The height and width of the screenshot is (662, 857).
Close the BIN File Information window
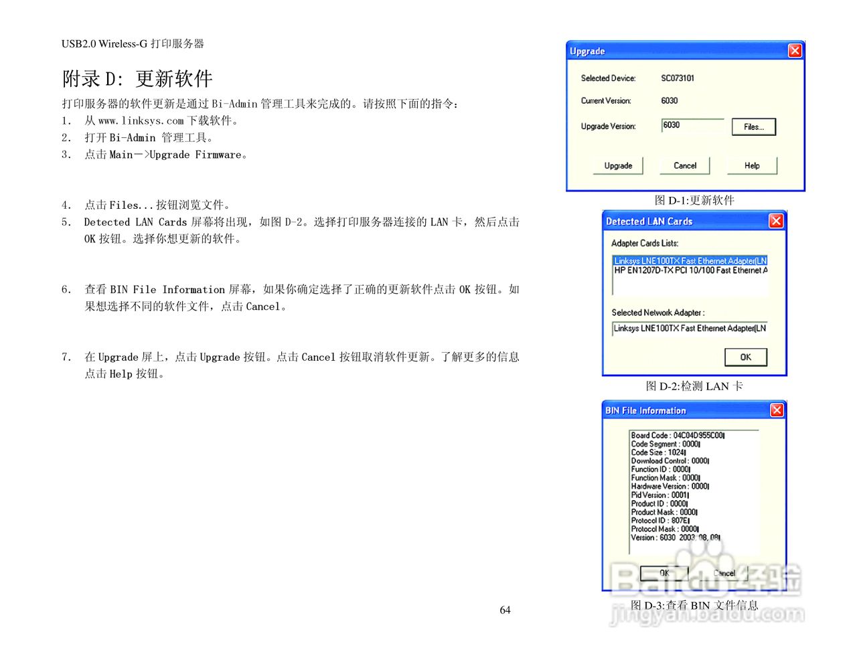pos(777,410)
